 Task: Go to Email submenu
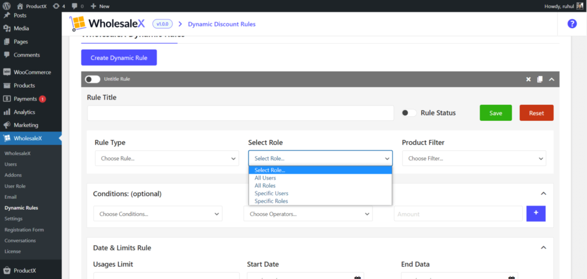point(10,197)
